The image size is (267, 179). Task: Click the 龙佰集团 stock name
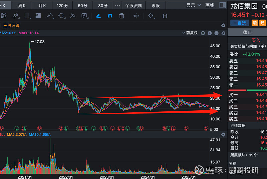[x=244, y=6]
